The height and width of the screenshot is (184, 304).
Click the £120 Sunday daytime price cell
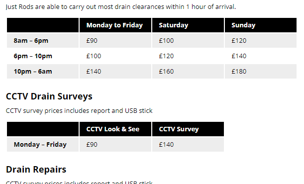point(261,40)
